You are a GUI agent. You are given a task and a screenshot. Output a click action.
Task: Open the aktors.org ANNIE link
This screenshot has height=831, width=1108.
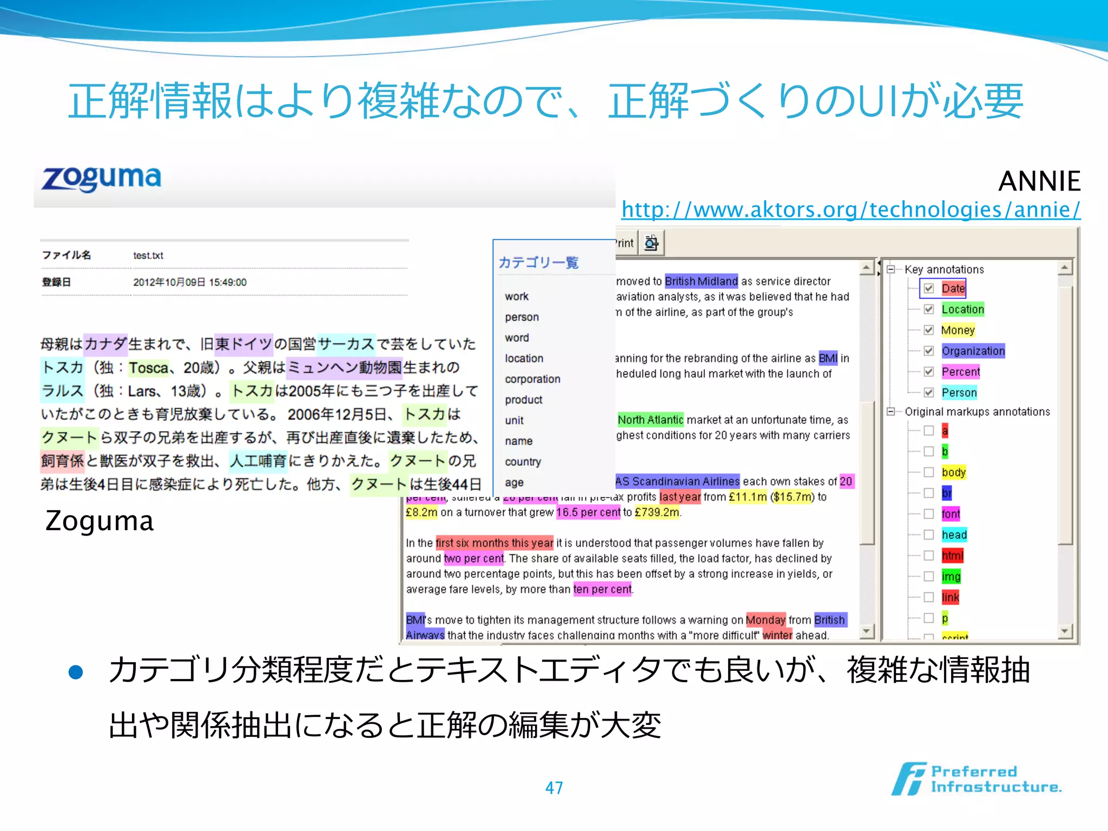[850, 210]
